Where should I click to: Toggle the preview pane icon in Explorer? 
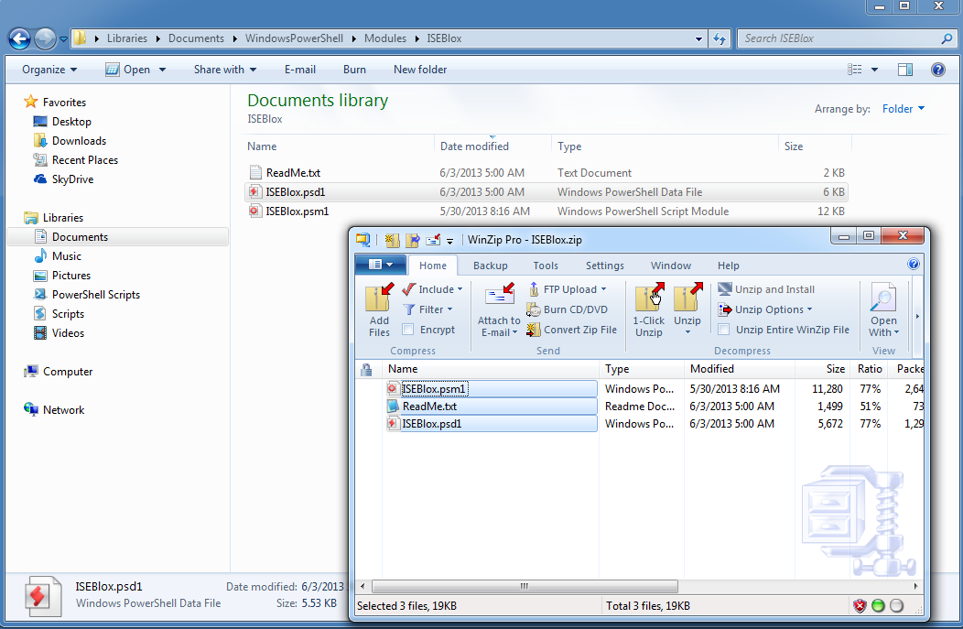(x=905, y=70)
